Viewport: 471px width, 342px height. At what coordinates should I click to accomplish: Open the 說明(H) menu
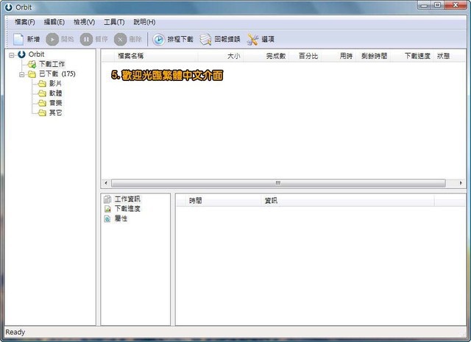click(x=144, y=22)
